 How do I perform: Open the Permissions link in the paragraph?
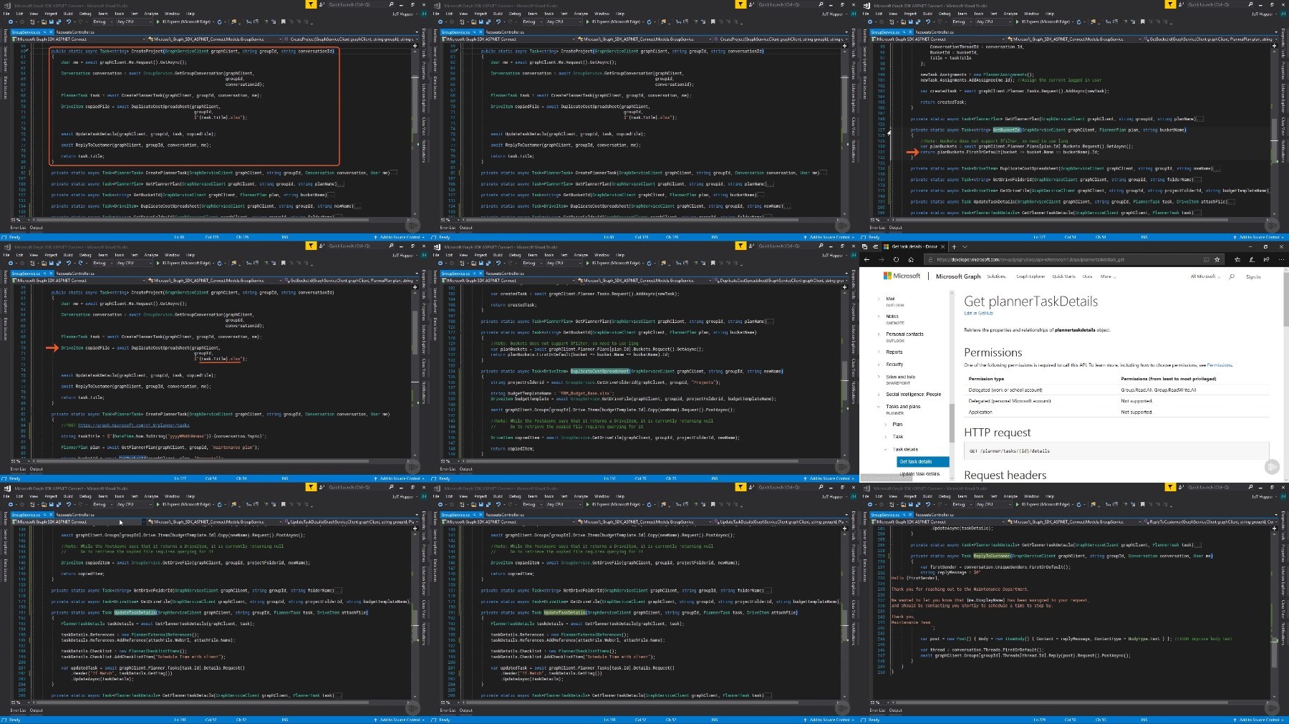click(1220, 365)
